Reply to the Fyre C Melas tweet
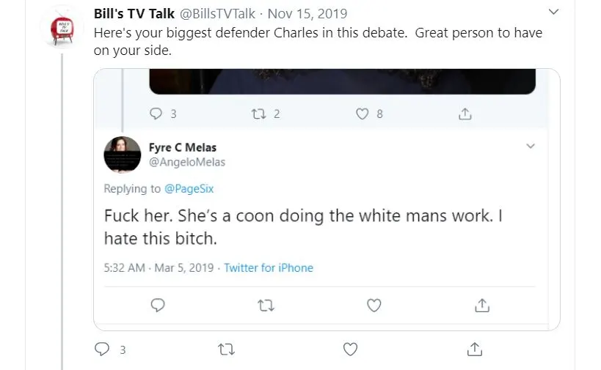The width and height of the screenshot is (601, 370). tap(157, 305)
